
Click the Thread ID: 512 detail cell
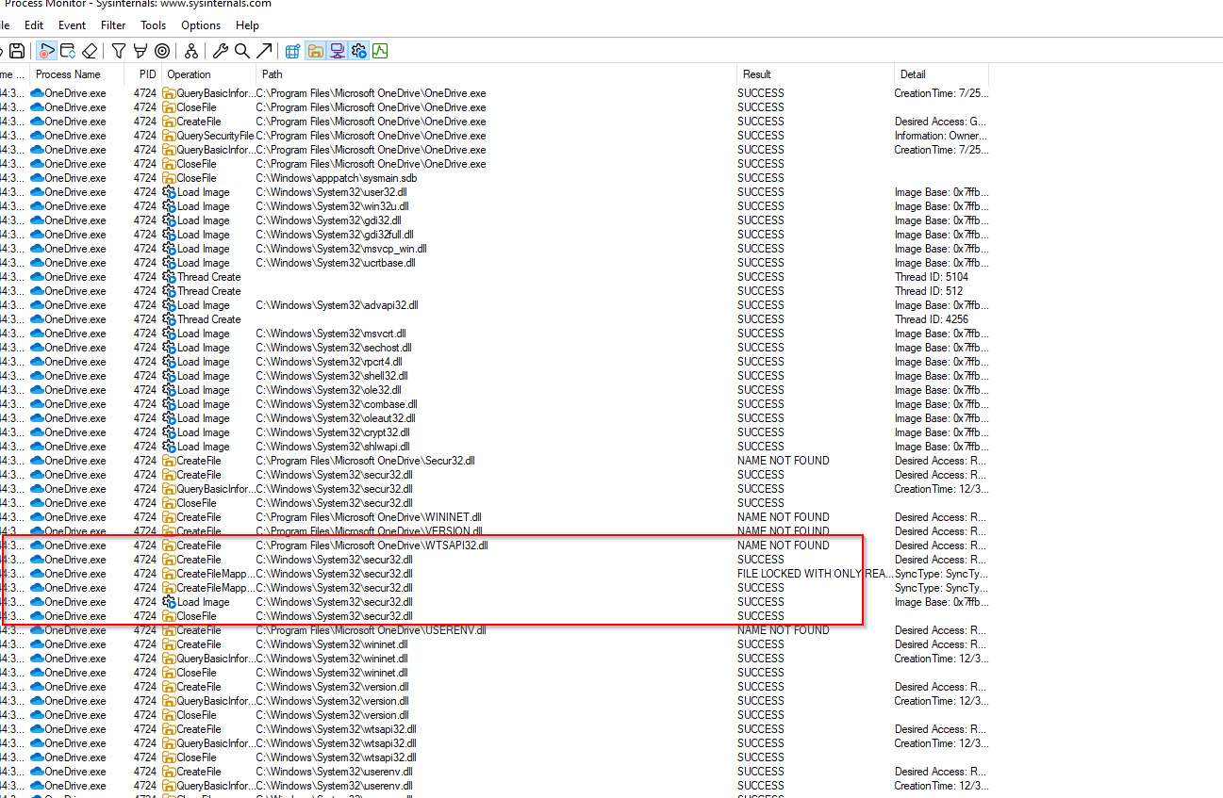928,291
